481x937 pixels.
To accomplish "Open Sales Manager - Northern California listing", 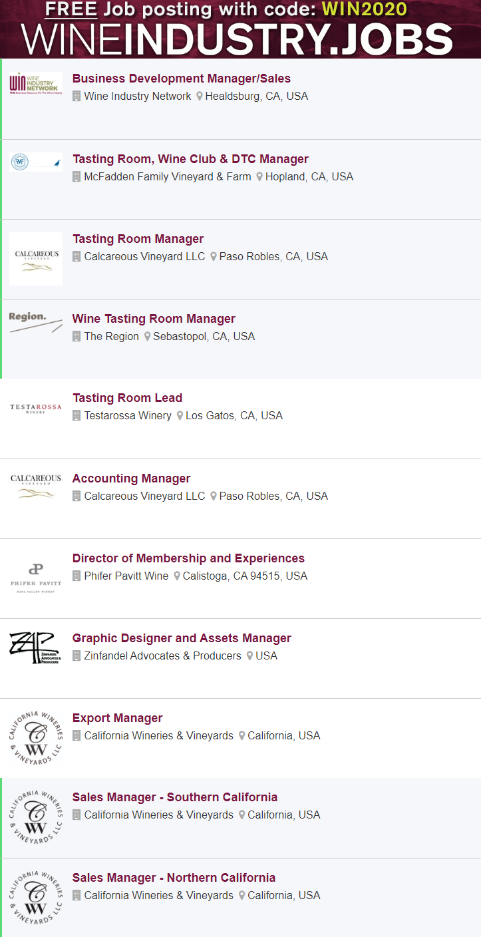I will pos(174,878).
